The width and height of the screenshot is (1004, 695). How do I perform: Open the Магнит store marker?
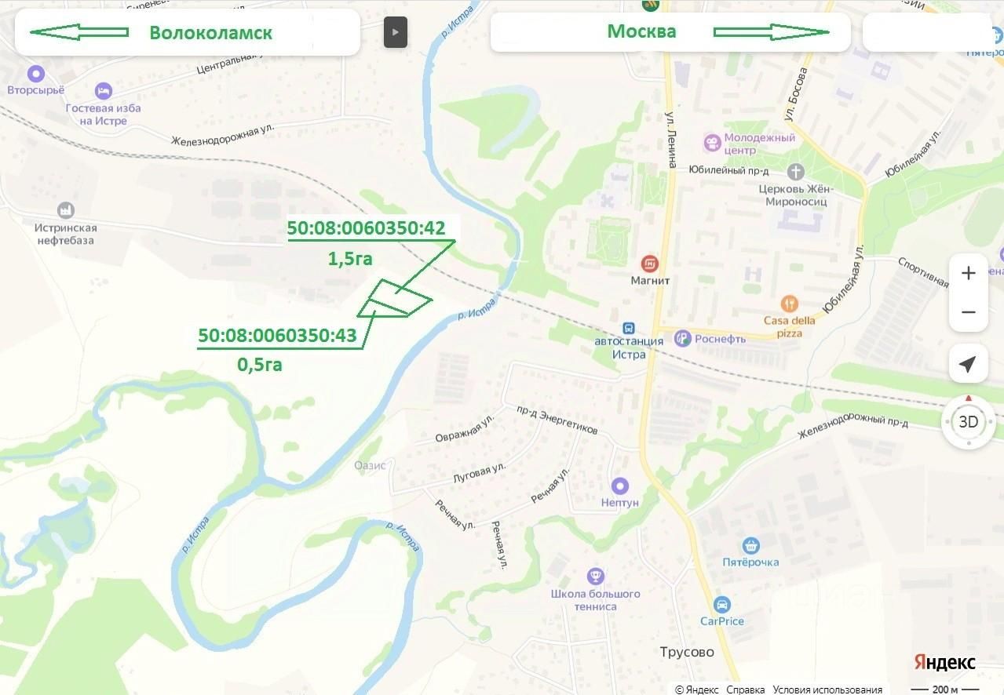pyautogui.click(x=650, y=263)
